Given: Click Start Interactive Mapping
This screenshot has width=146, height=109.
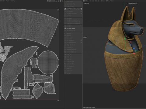Looking at the screenshot, I should tap(73, 21).
